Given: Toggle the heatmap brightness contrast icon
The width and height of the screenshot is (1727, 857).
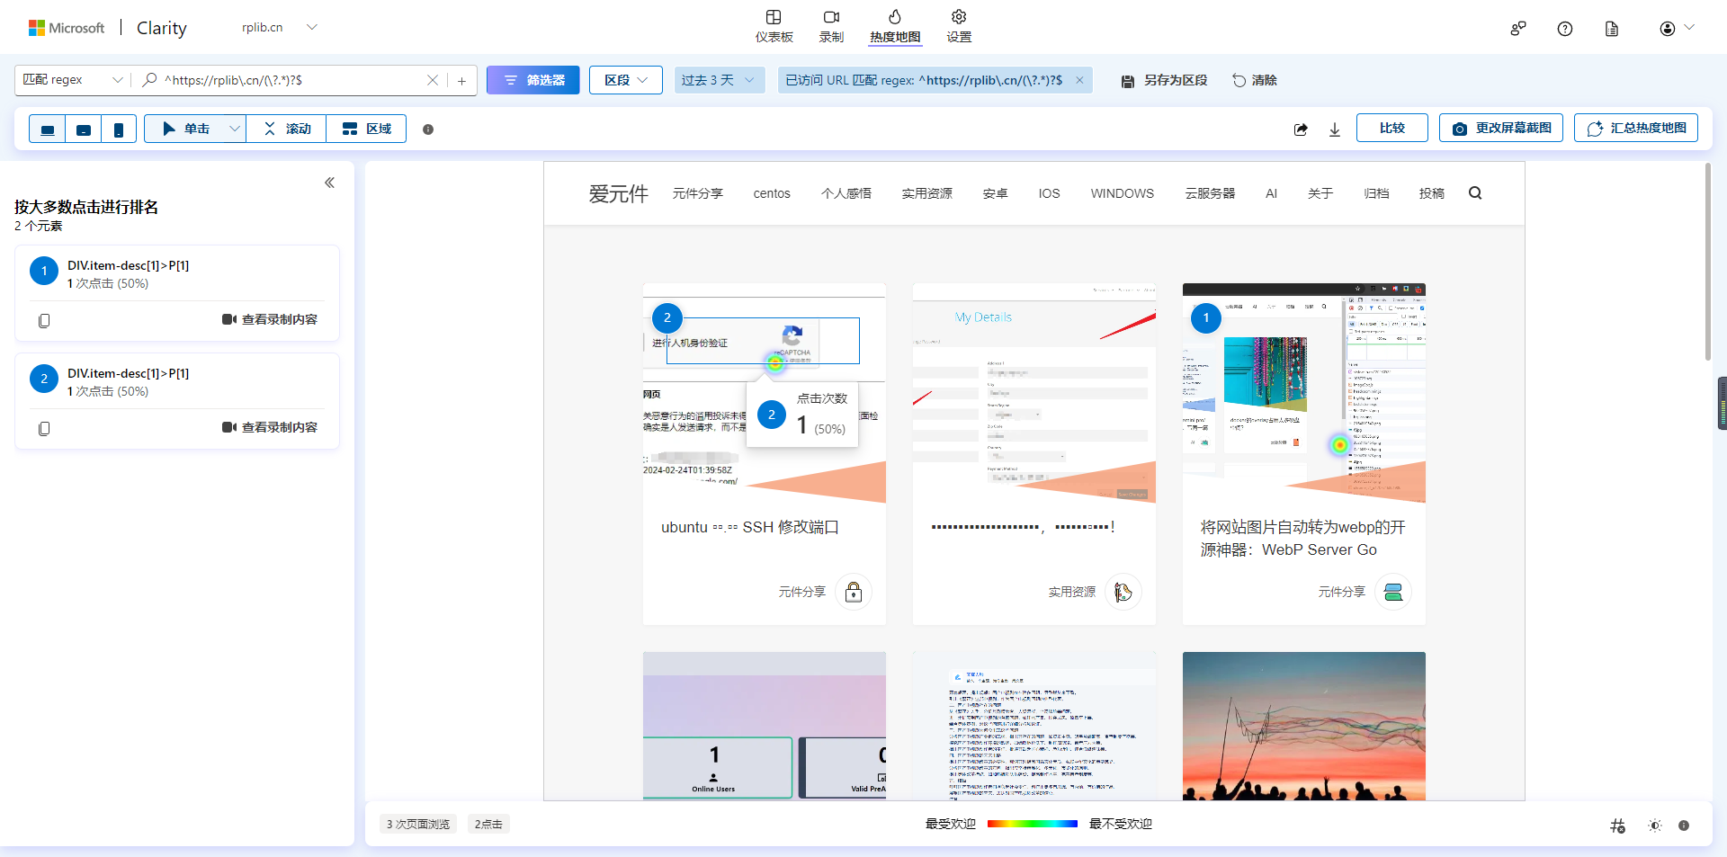Looking at the screenshot, I should 1654,825.
